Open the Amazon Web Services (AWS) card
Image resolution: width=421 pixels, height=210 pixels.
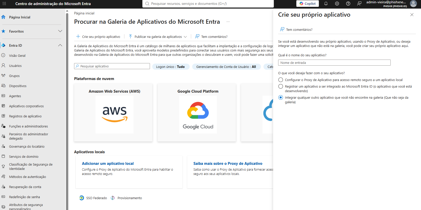point(113,113)
